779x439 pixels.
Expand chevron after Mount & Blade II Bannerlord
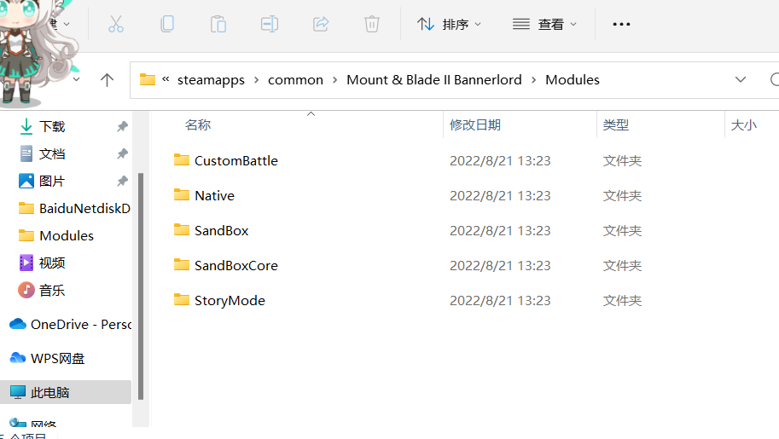tap(533, 80)
